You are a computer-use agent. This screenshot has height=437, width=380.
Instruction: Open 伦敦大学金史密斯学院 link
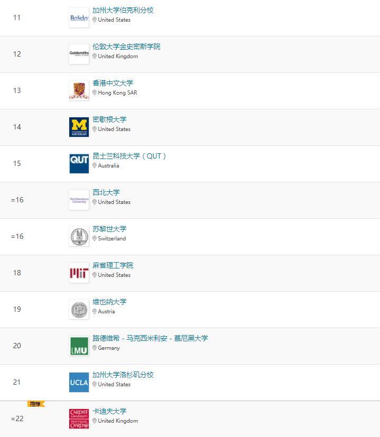(x=126, y=47)
